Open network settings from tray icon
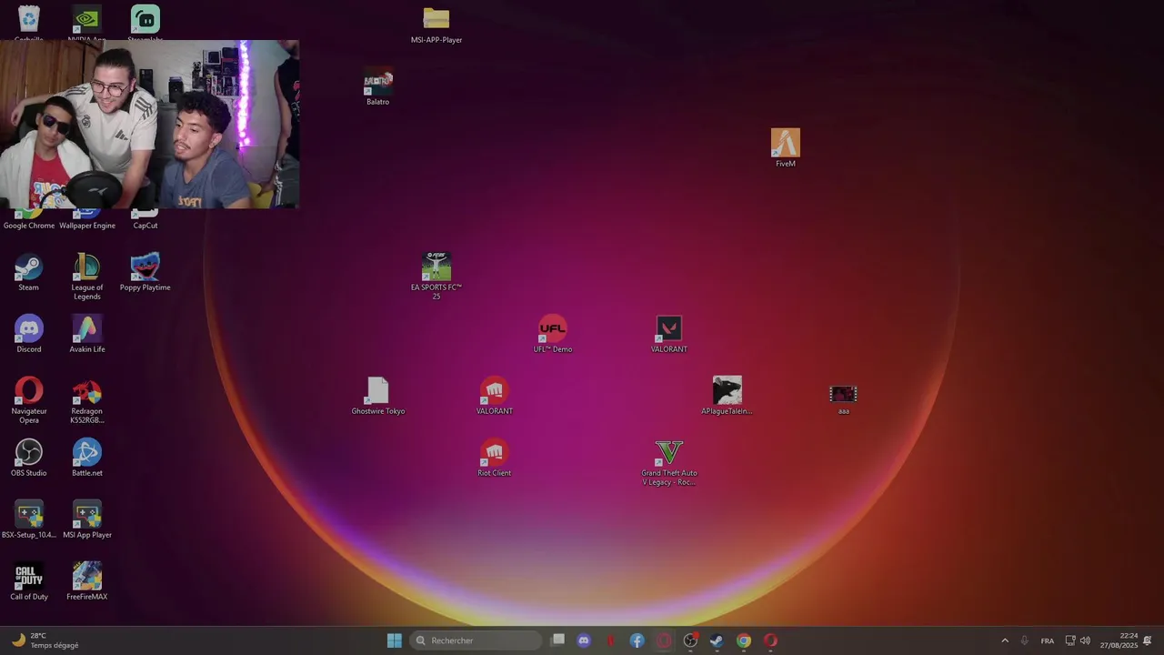This screenshot has width=1164, height=655. [x=1070, y=640]
